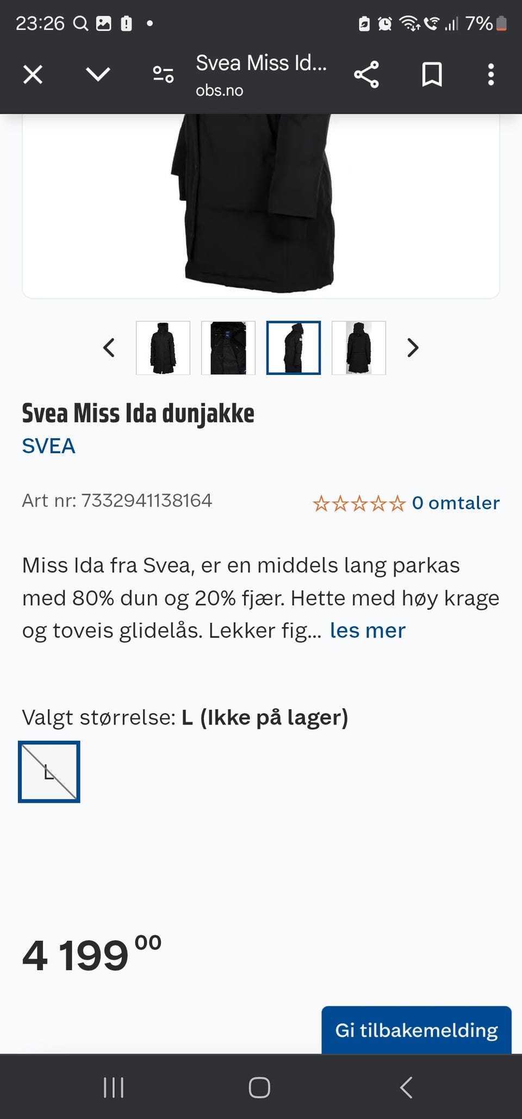Tap the star rating row

(359, 504)
